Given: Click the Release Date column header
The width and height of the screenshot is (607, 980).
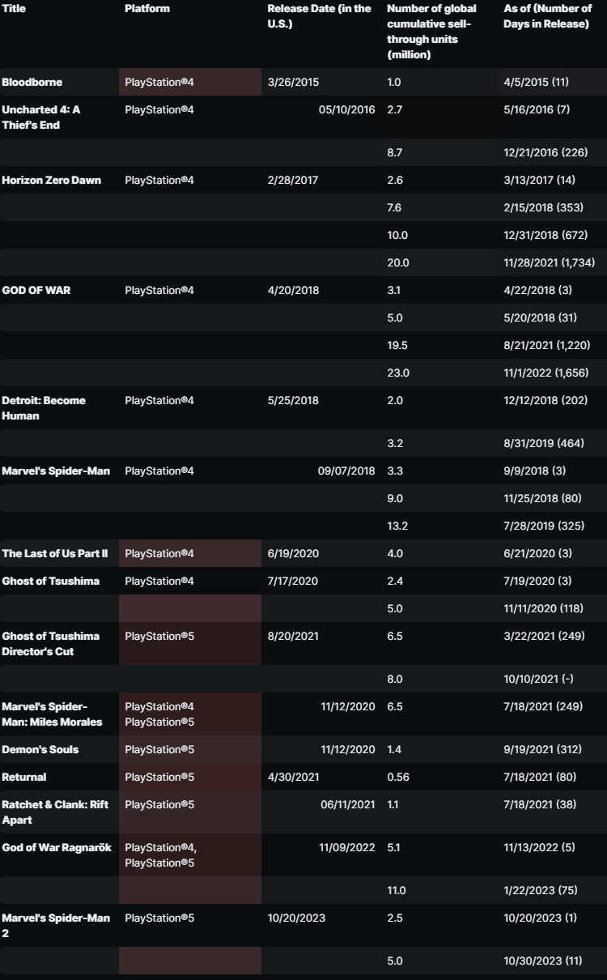Looking at the screenshot, I should point(320,16).
